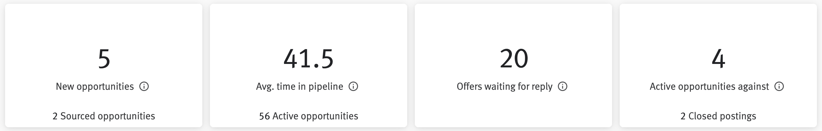This screenshot has width=822, height=131.
Task: Select the Active opportunities against label
Action: (709, 87)
